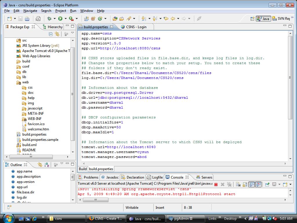Click the green Run button in toolbar
This screenshot has width=297, height=223.
point(60,19)
